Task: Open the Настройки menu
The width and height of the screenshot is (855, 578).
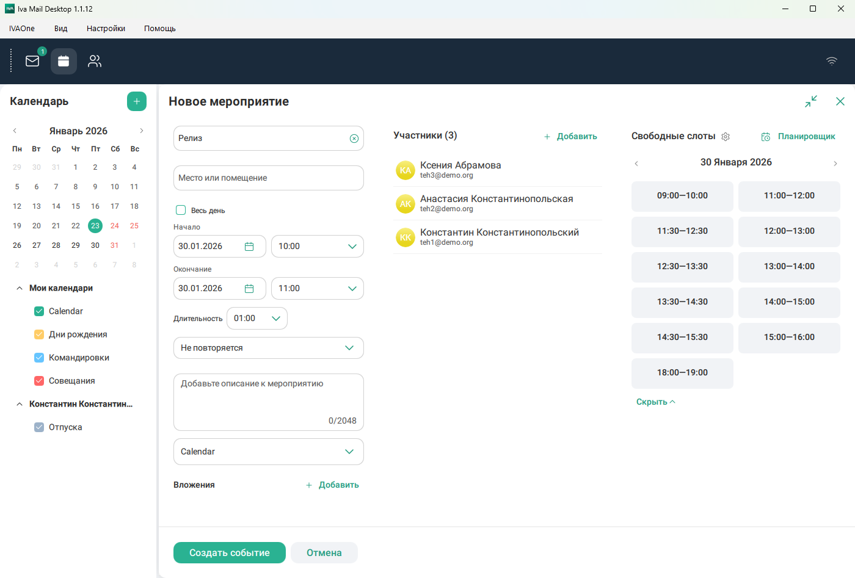Action: tap(106, 29)
